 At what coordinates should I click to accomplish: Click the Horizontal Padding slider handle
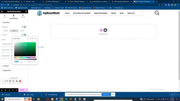(2, 47)
